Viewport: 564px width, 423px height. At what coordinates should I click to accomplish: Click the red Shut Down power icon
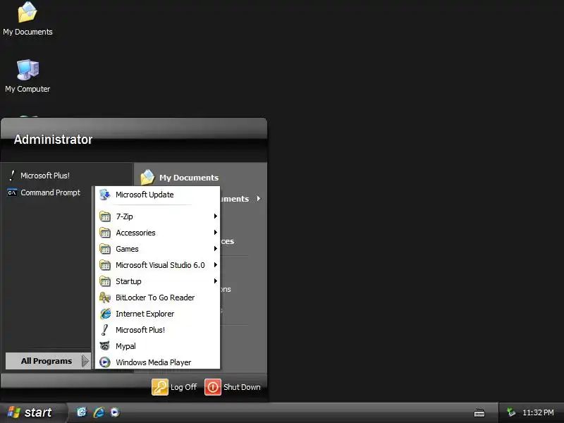[213, 387]
